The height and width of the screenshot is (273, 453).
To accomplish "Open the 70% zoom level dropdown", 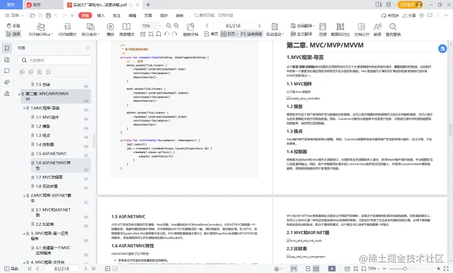I will [x=160, y=26].
